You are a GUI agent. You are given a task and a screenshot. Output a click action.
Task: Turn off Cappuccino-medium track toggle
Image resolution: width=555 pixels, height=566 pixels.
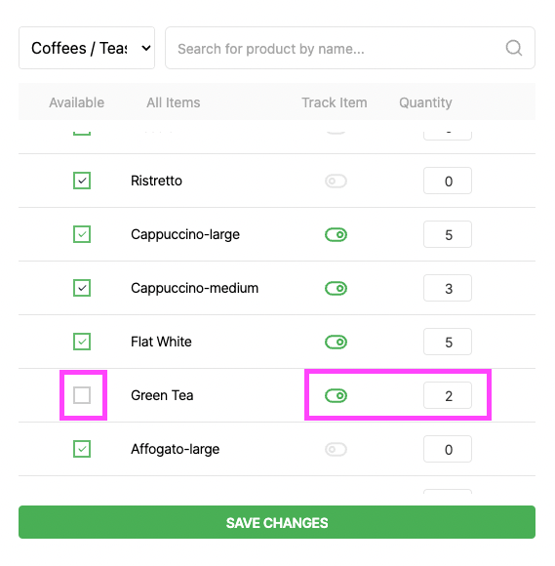(336, 289)
